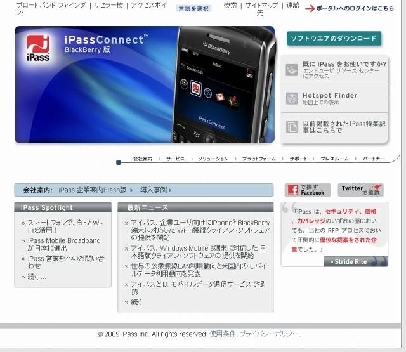Open the リセラー検 link
The width and height of the screenshot is (406, 352).
point(108,5)
